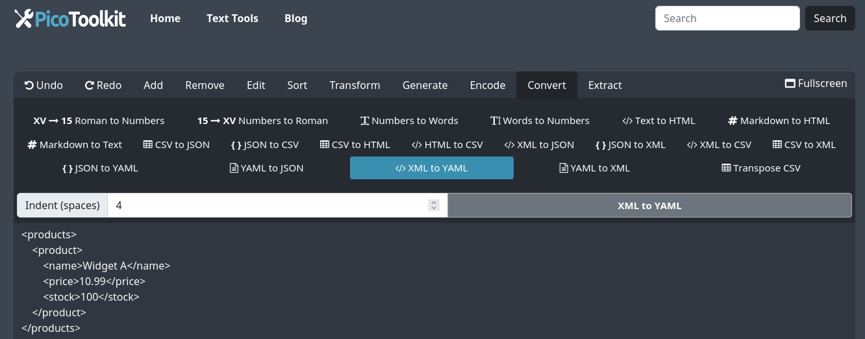Focus the site Search input field

click(x=727, y=18)
